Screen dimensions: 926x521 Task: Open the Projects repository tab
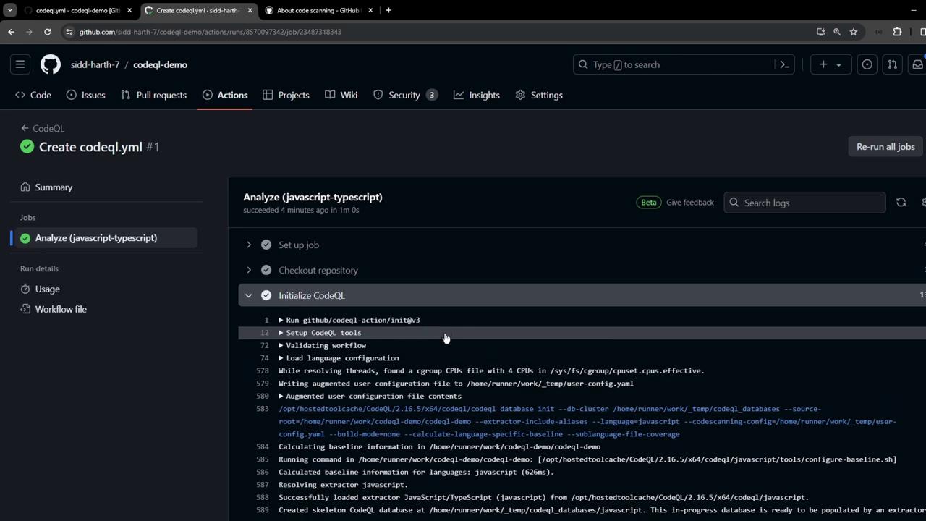point(286,95)
